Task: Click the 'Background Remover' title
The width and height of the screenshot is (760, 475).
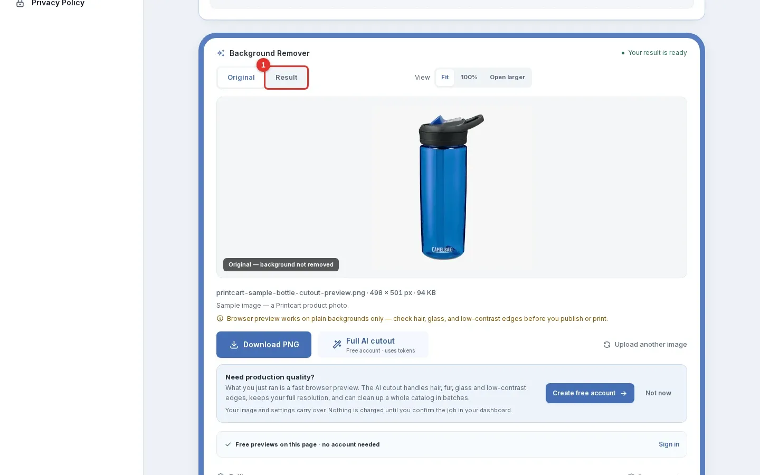Action: pyautogui.click(x=269, y=53)
